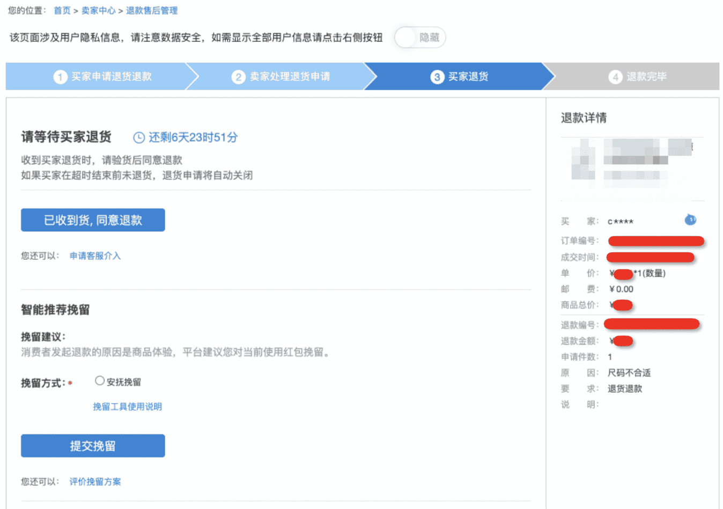The height and width of the screenshot is (509, 723).
Task: Click the number 1 circle in progress bar
Action: pyautogui.click(x=60, y=77)
